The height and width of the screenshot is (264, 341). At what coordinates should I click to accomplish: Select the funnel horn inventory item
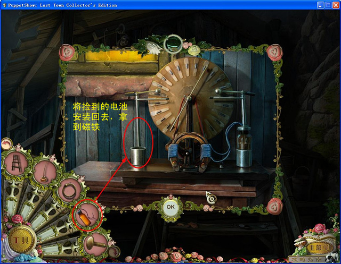click(95, 244)
